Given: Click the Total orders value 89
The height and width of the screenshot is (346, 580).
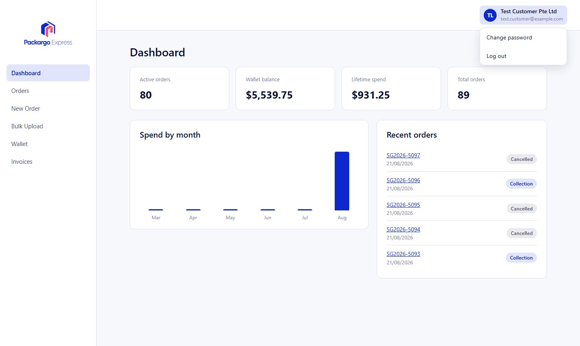Looking at the screenshot, I should click(x=464, y=95).
